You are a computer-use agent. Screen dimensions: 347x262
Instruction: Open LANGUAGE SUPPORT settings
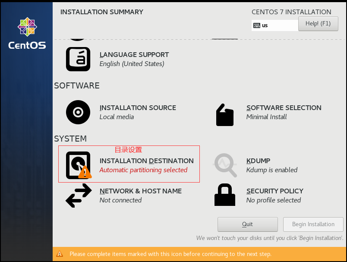(x=134, y=55)
